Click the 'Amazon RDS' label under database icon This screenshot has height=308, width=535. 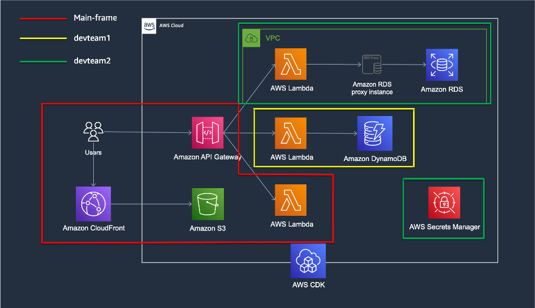tap(442, 89)
